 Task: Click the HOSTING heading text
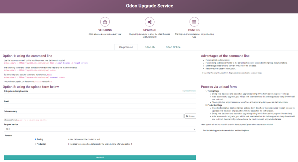[194, 30]
